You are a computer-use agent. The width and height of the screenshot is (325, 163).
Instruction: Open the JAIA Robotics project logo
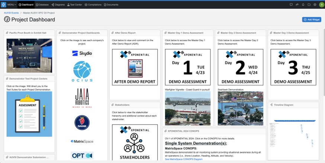coord(82,98)
